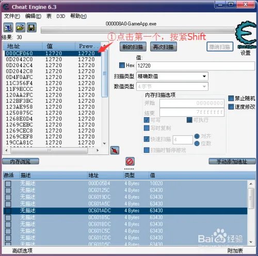This screenshot has height=256, width=258.
Task: Enable the 禁止随机 checkbox
Action: pyautogui.click(x=231, y=98)
